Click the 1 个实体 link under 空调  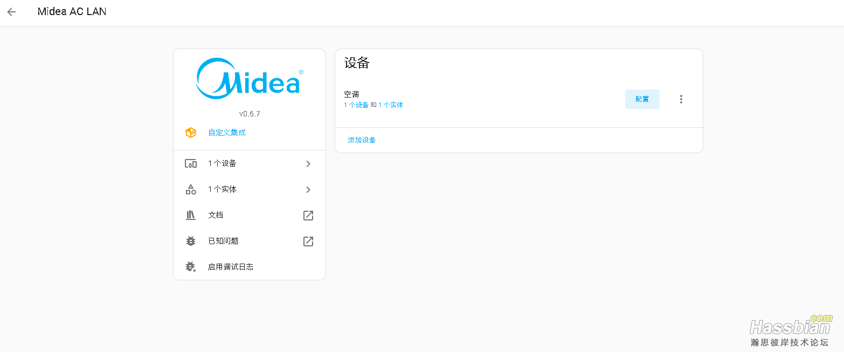pyautogui.click(x=391, y=105)
